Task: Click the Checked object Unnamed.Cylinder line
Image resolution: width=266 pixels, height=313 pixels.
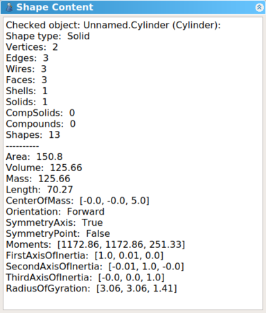Action: 113,25
